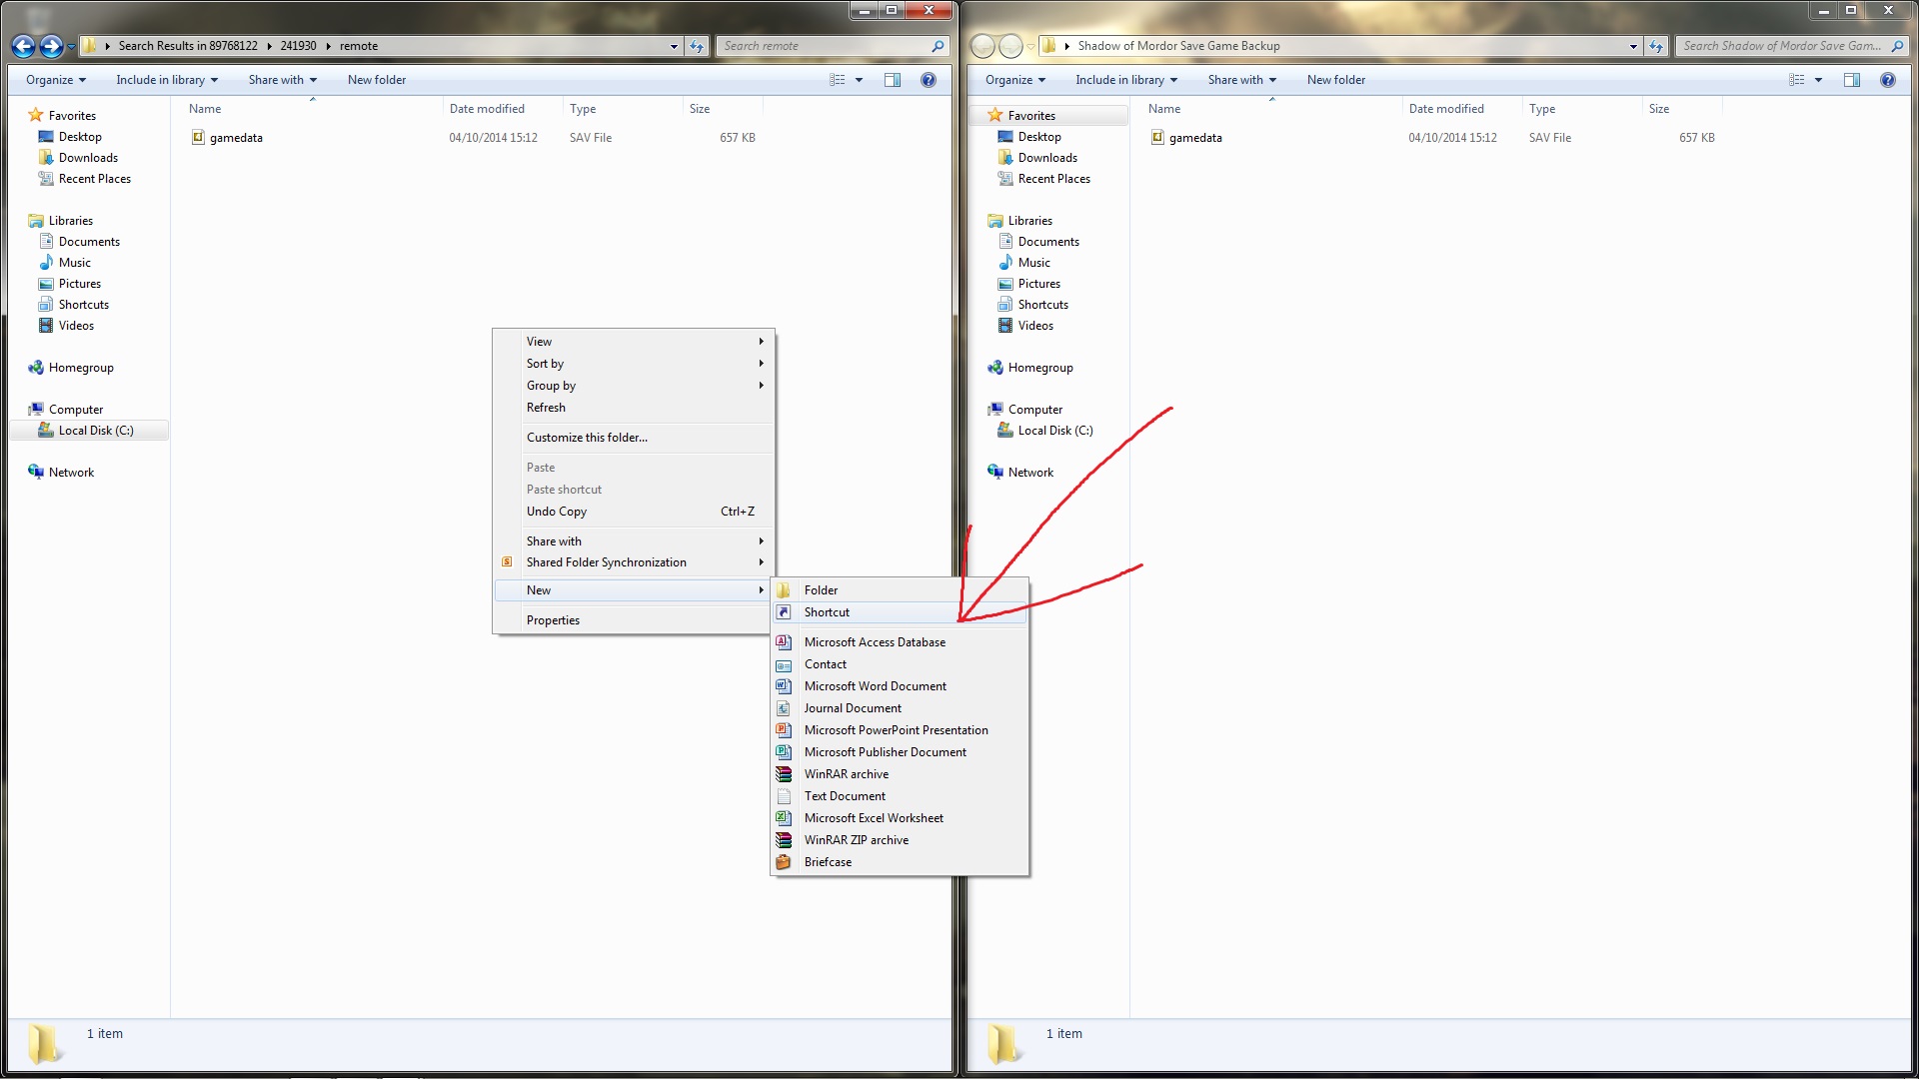This screenshot has width=1919, height=1079.
Task: Click the refresh button beside the left address bar
Action: [x=697, y=46]
